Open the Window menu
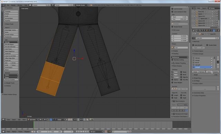Image resolution: width=221 pixels, height=134 pixels. click(20, 5)
